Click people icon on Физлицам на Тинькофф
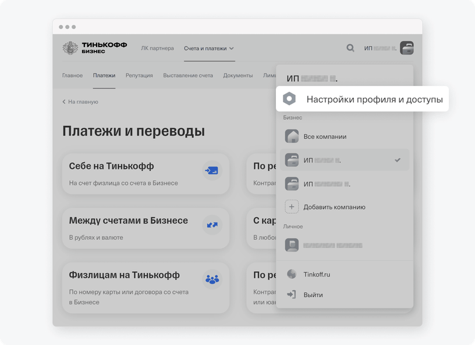The width and height of the screenshot is (475, 345). tap(212, 279)
